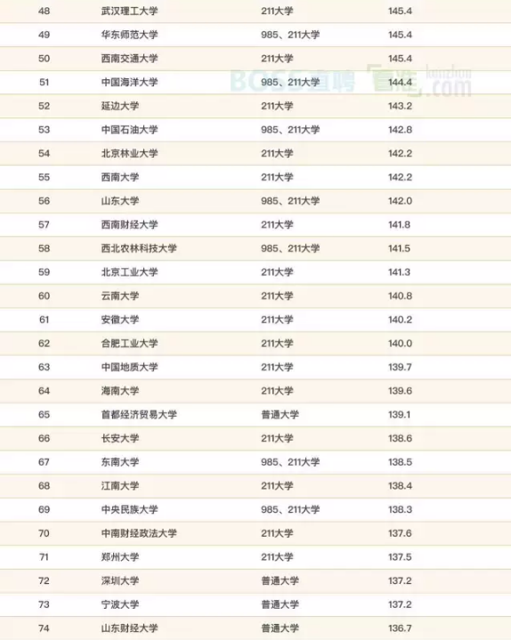Click score 137.2 beside 宁波大学
This screenshot has height=640, width=511.
(400, 604)
